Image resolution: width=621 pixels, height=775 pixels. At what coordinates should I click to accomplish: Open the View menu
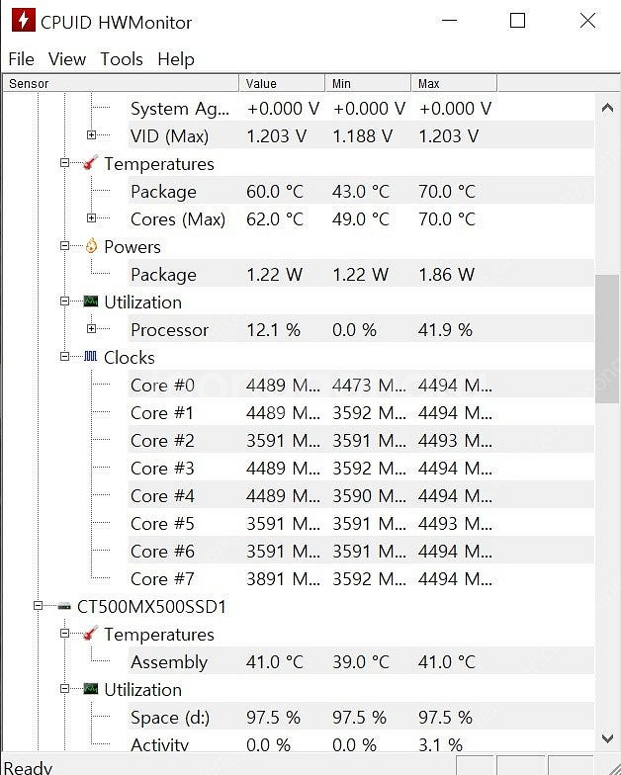67,59
